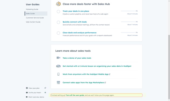170x101 pixels.
Task: Click the external link icon beside View your plan
Action: coord(45,88)
